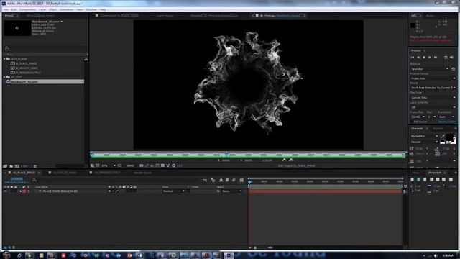
Task: Open font style dropdown Regular
Action: click(424, 142)
